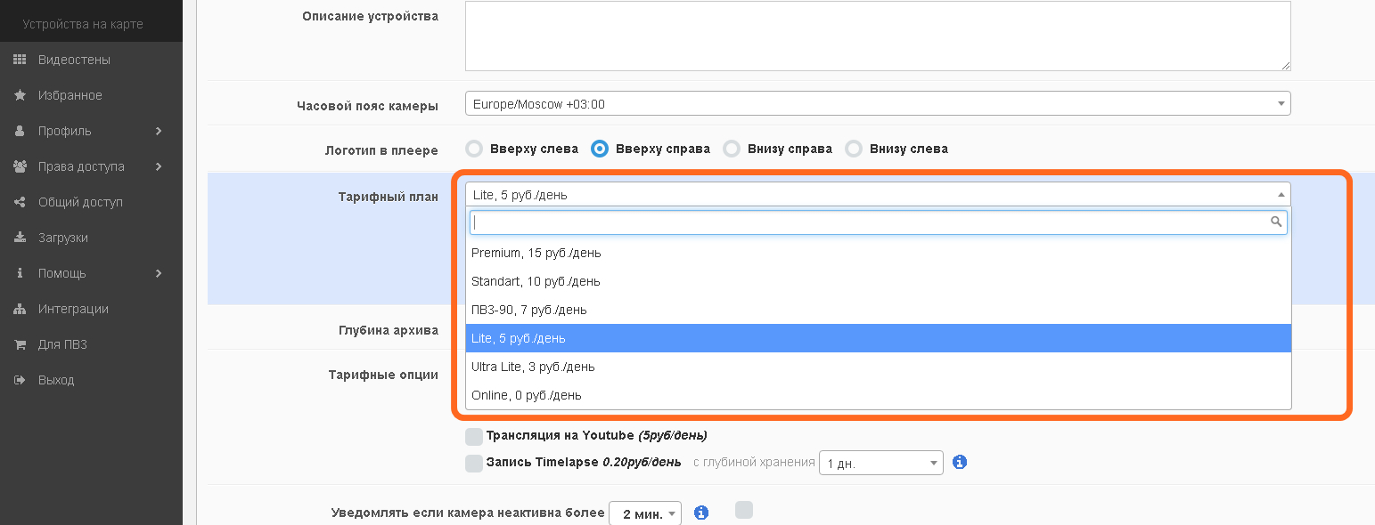Choose Premium, 15 руб./день tariff option

pyautogui.click(x=536, y=253)
